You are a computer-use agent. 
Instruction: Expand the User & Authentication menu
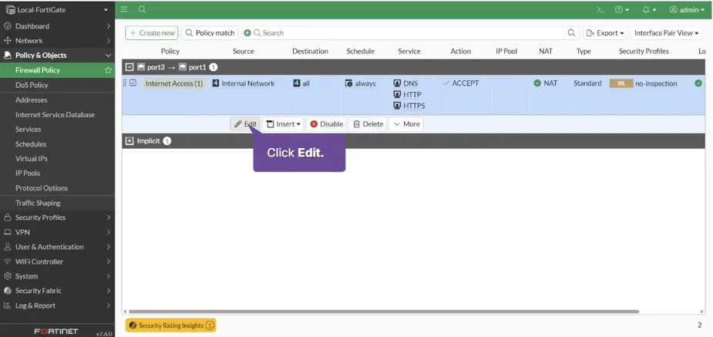click(57, 247)
